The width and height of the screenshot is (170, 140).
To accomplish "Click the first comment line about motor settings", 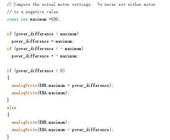I will (x=81, y=5).
